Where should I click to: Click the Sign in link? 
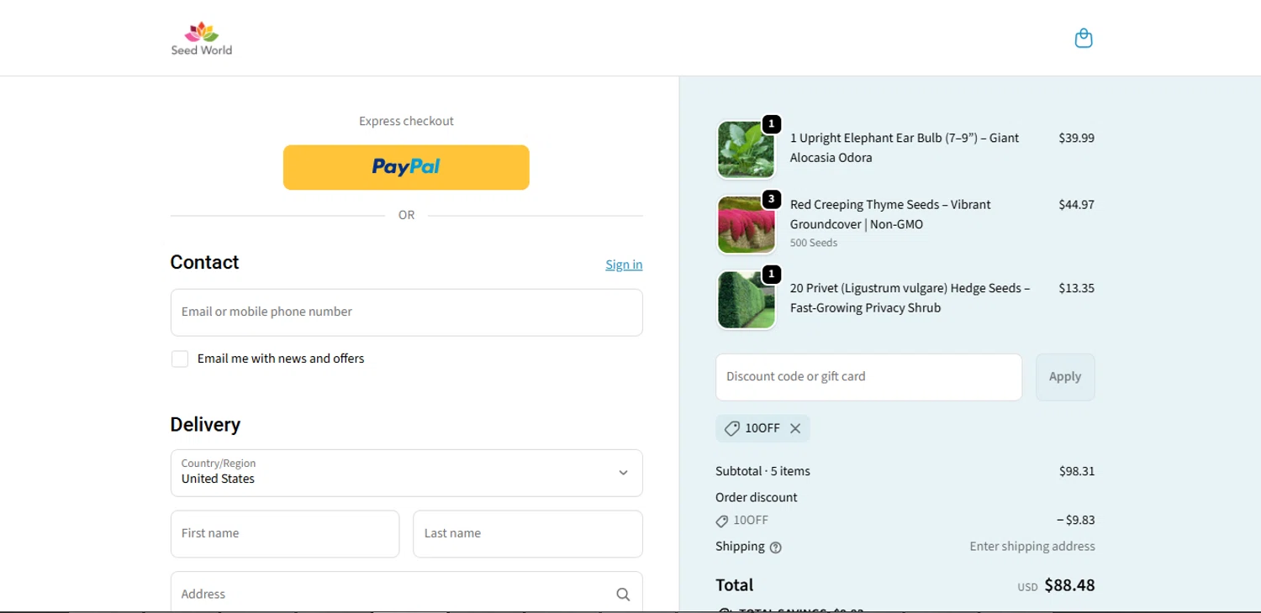(624, 265)
